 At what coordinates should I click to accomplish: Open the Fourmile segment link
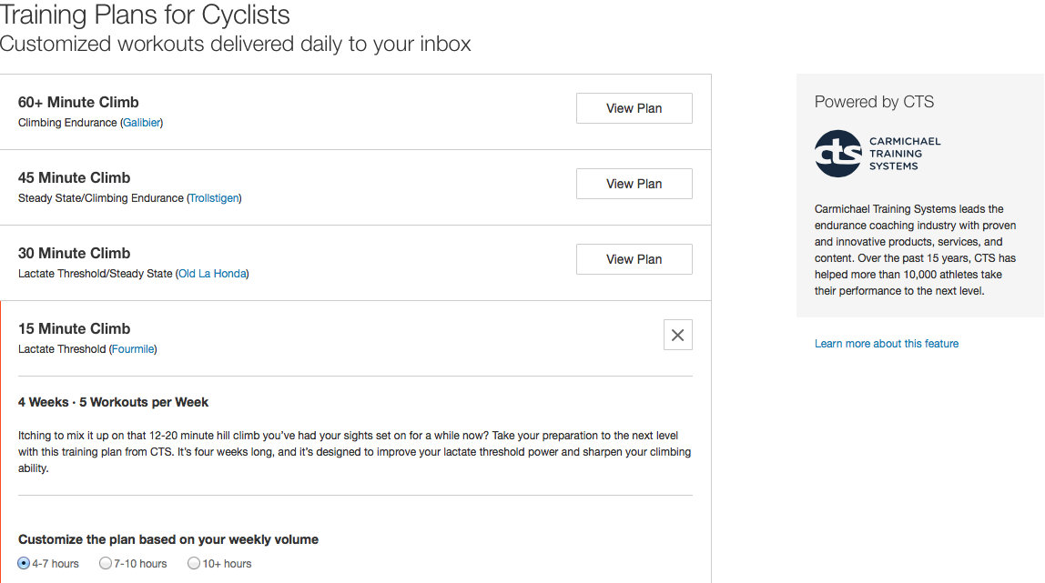(133, 349)
